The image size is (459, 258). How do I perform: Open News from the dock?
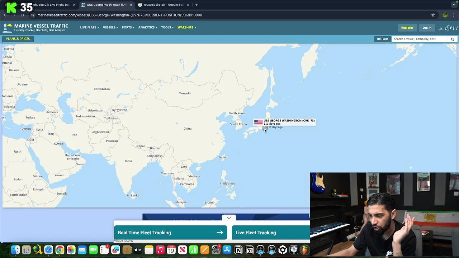(182, 250)
